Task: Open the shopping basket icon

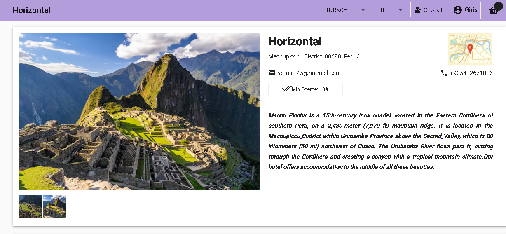Action: tap(493, 11)
